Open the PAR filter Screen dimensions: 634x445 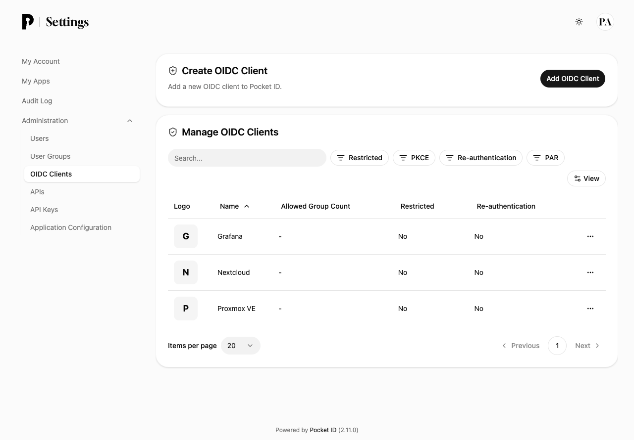[545, 158]
